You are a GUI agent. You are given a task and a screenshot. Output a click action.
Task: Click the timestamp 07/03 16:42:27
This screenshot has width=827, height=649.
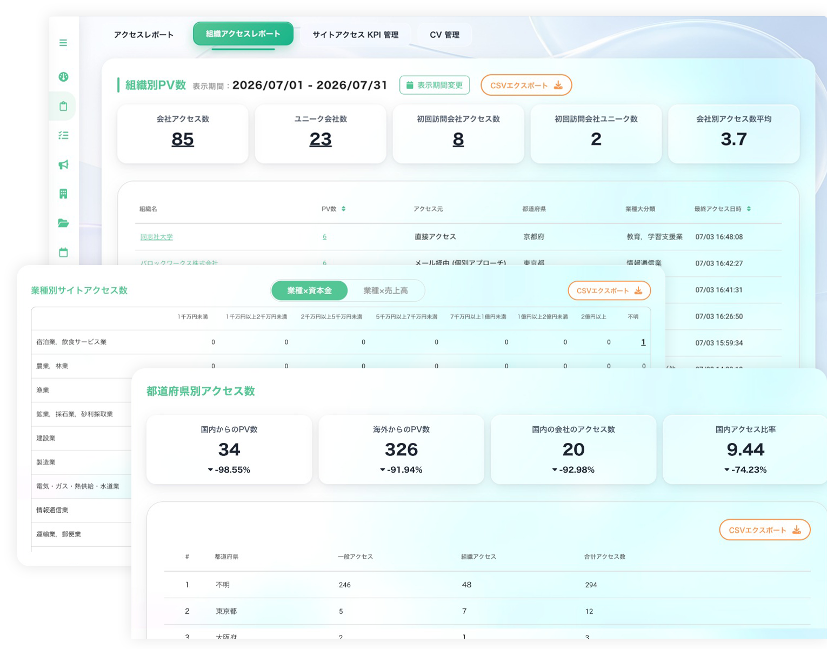coord(719,263)
